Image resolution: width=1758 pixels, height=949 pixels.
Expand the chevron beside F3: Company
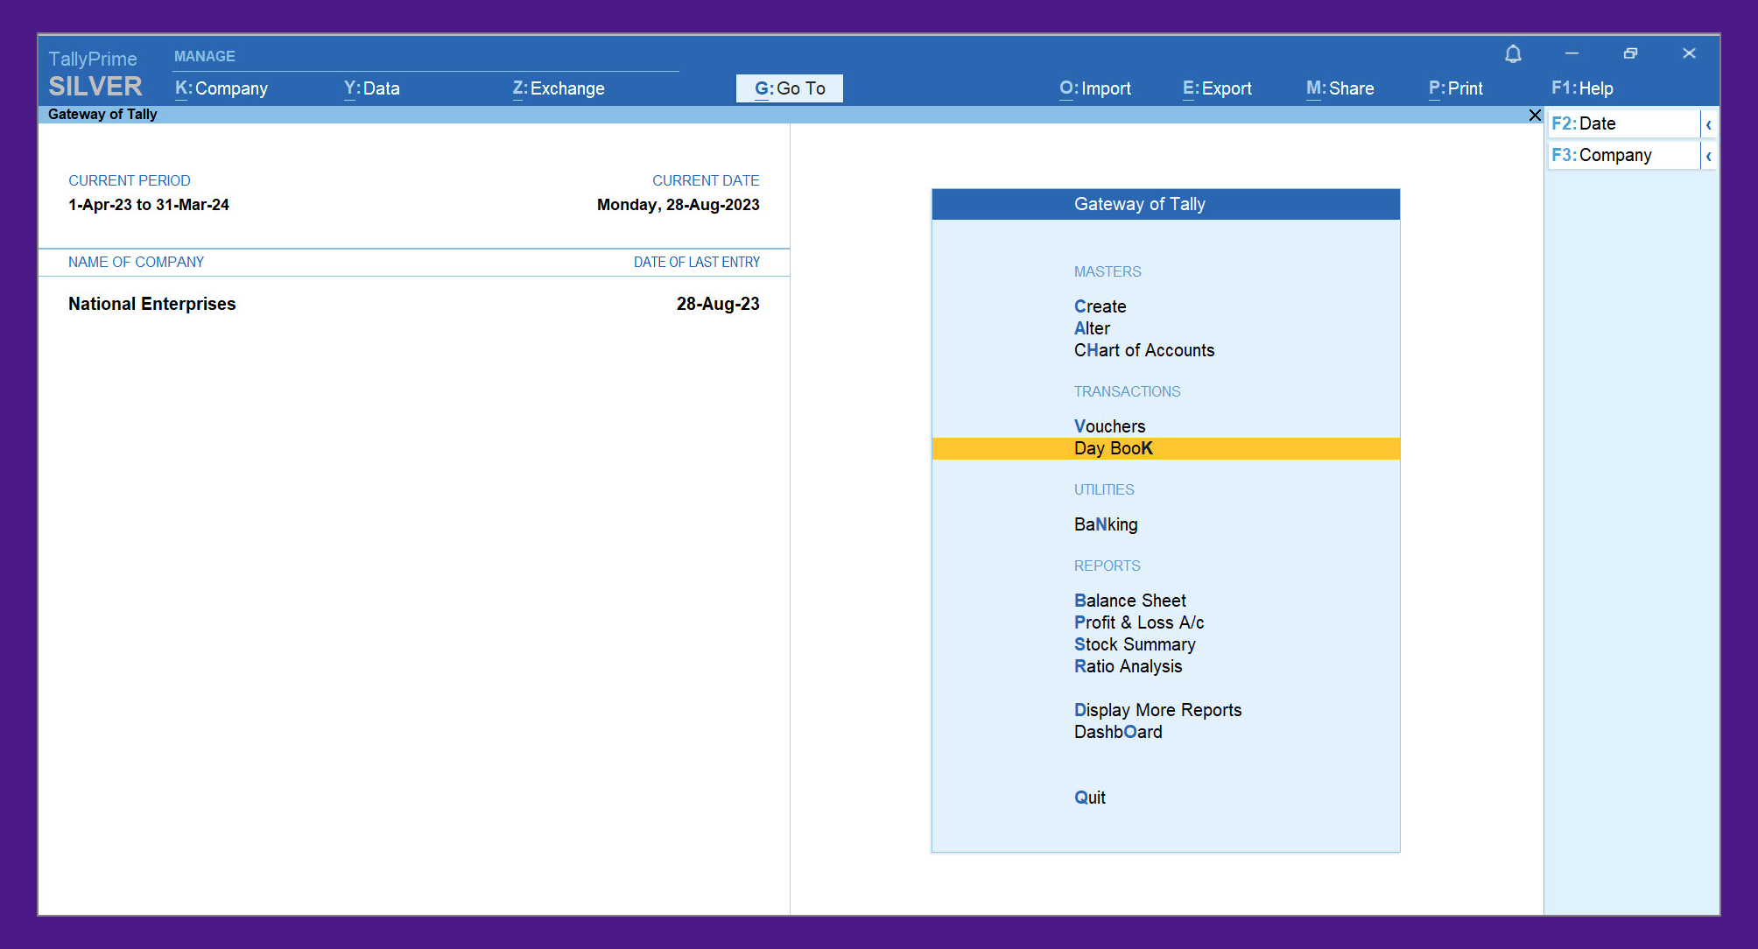1708,156
